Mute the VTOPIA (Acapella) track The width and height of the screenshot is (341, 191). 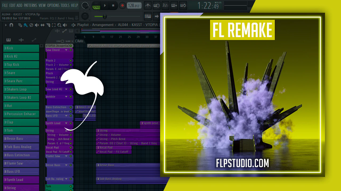tap(71, 46)
